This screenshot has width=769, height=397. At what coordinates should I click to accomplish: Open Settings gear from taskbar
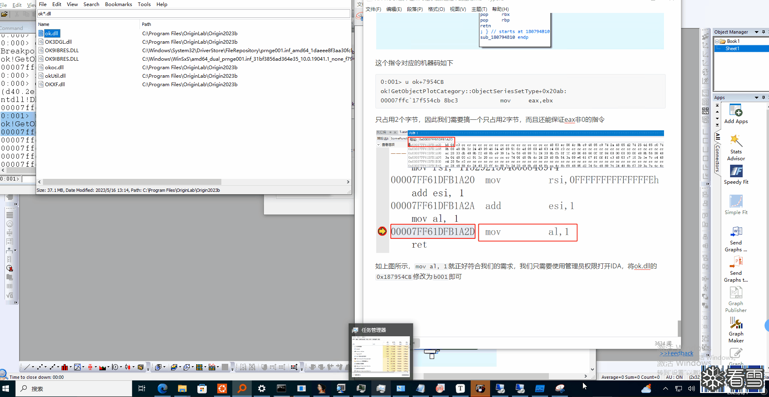[x=262, y=389]
